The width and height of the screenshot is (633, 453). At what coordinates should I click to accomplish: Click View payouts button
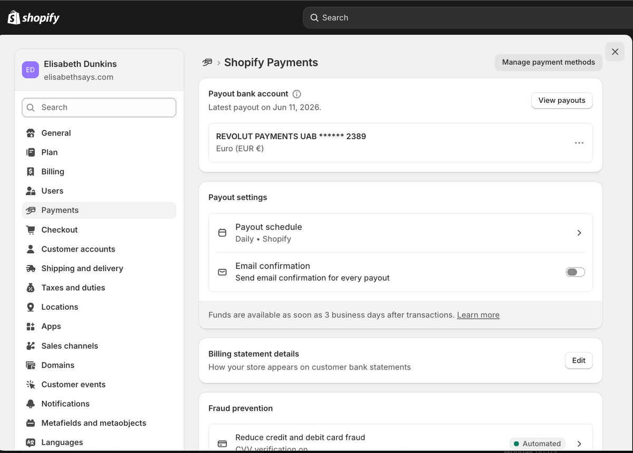562,100
